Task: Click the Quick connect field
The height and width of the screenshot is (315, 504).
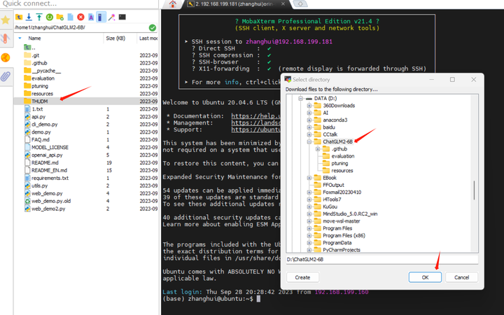Action: (x=78, y=4)
